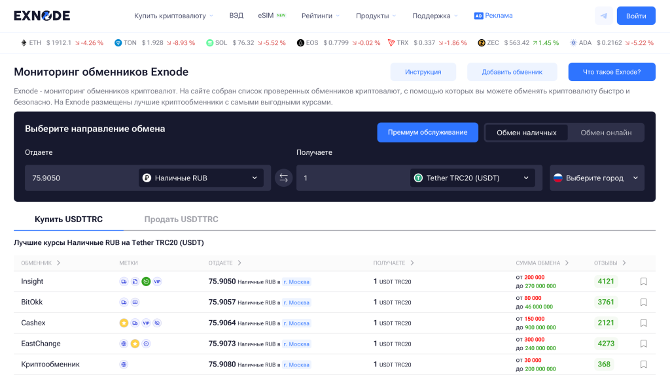Viewport: 670px width, 375px height.
Task: Click the VIP tag for Cashex
Action: click(x=146, y=323)
